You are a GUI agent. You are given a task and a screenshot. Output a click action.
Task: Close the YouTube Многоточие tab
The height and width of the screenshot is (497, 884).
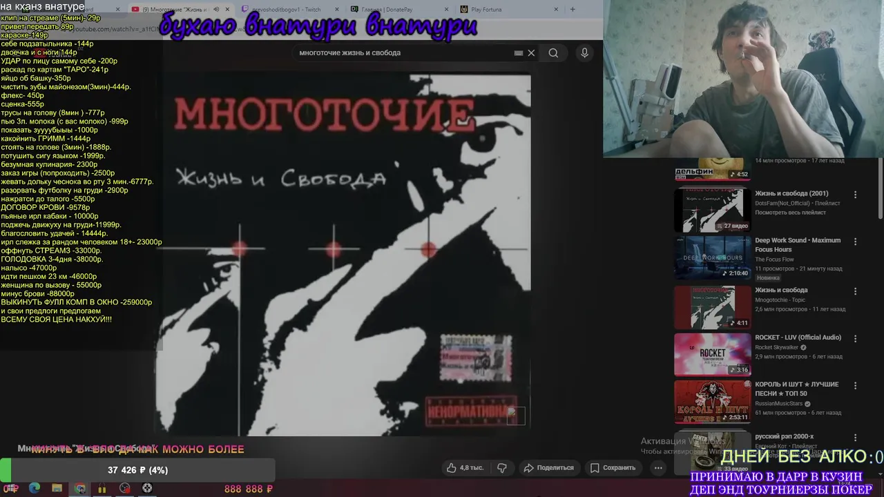[228, 10]
